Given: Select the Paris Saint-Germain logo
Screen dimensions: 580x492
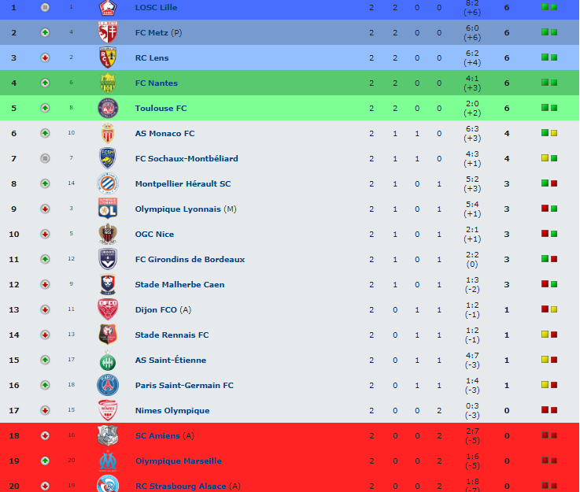Looking at the screenshot, I should [x=108, y=385].
